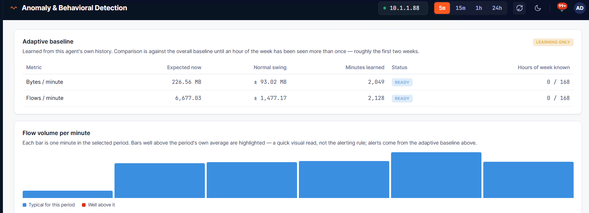Click the ± 1,477.17 swing value
589x213 pixels.
[x=270, y=98]
